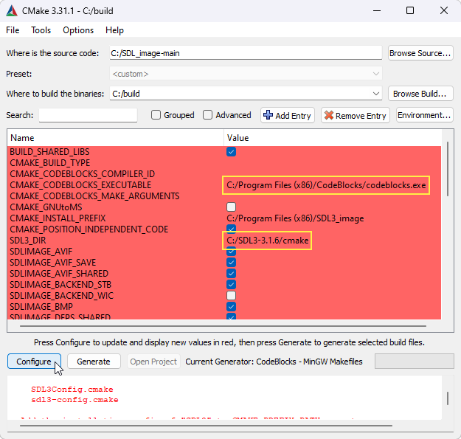Viewport: 461px width, 439px height.
Task: Open the File menu
Action: 13,30
